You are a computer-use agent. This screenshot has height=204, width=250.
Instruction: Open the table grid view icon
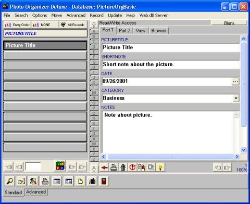(57, 181)
